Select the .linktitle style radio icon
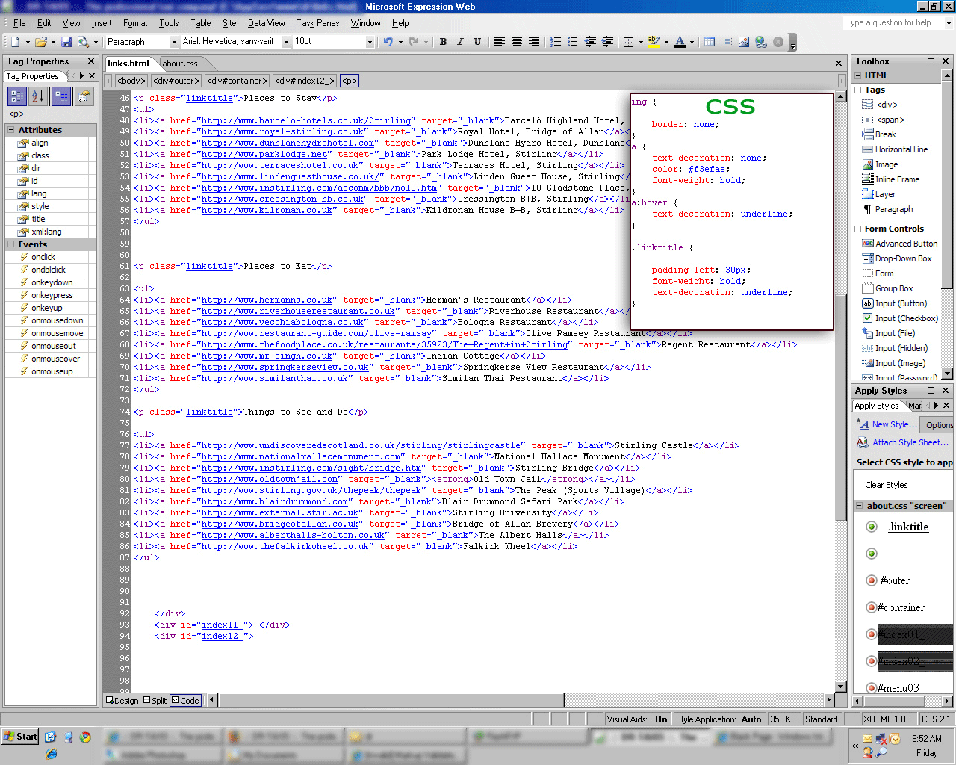Screen dimensions: 956x765 point(871,527)
